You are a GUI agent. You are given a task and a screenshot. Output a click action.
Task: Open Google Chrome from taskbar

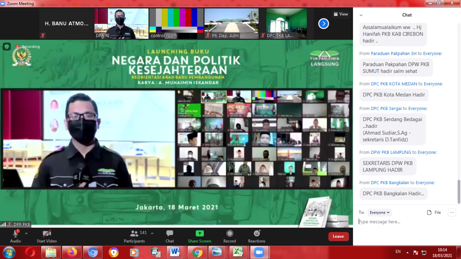[197, 253]
